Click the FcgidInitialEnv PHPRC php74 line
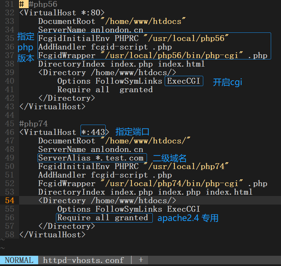Viewport: 281px width, 266px height. pos(133,166)
